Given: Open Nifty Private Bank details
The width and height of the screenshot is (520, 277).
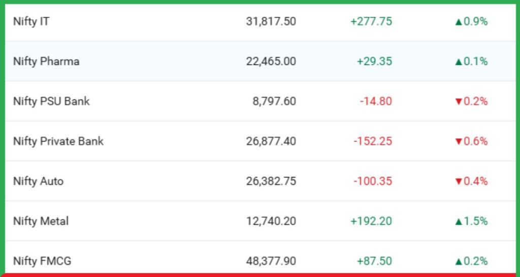Looking at the screenshot, I should tap(58, 141).
